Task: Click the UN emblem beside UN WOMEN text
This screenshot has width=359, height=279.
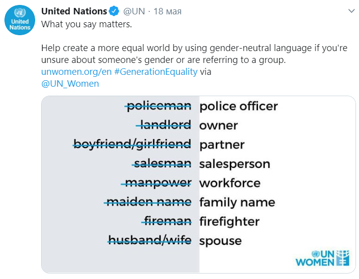Action: [315, 254]
